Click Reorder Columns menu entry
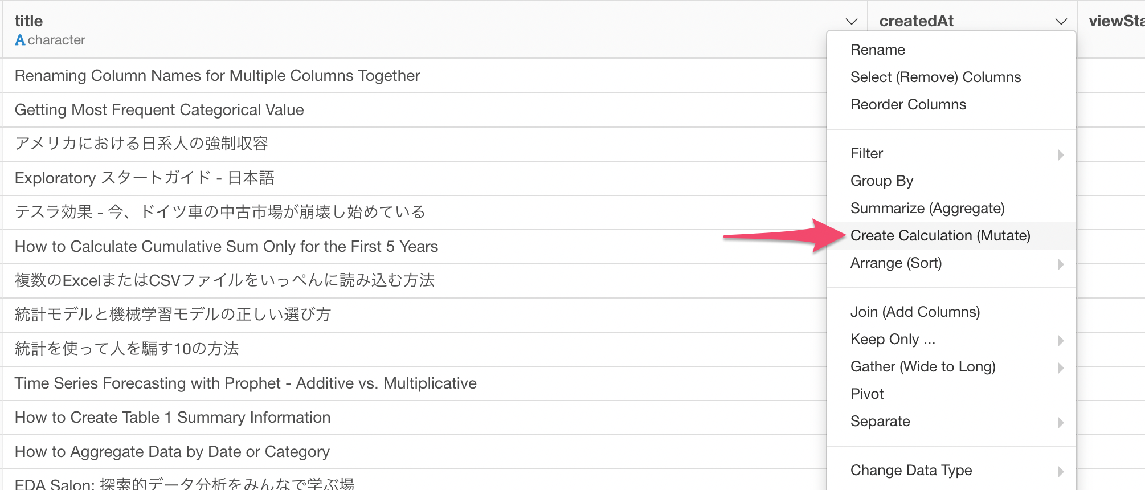The image size is (1145, 490). [908, 104]
